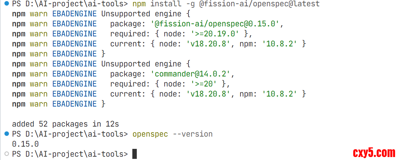The height and width of the screenshot is (160, 397).
Task: Click the 0.15.0 version output line
Action: click(25, 144)
